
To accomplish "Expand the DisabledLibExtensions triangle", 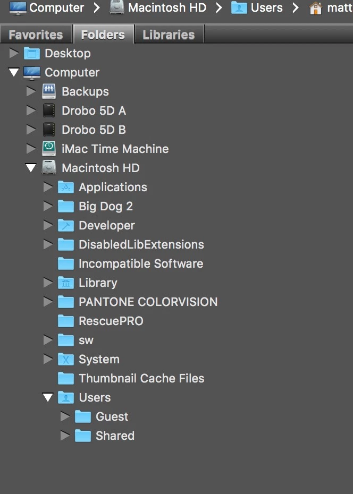I will (x=48, y=244).
